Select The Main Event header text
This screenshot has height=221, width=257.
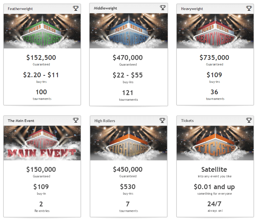tap(21, 121)
